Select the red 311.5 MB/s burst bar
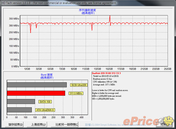Image resolution: width=176 pixels, height=129 pixels. pyautogui.click(x=36, y=93)
